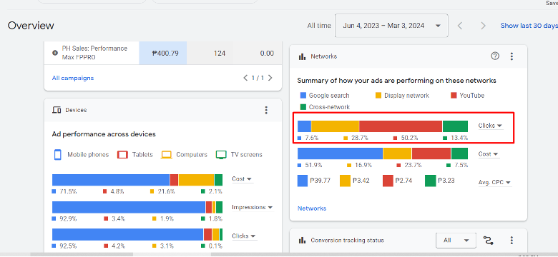Click the PH Sales: Performance Max FPPRO campaign
This screenshot has height=257, width=558.
point(95,53)
